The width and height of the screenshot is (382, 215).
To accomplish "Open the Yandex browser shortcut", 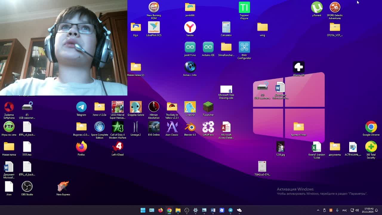I will click(190, 27).
